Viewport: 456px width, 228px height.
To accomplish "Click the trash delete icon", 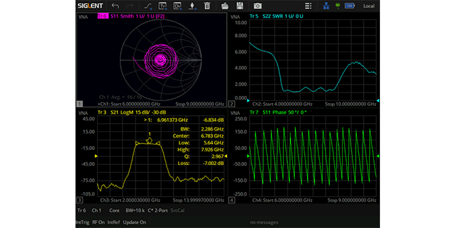I will point(207,6).
